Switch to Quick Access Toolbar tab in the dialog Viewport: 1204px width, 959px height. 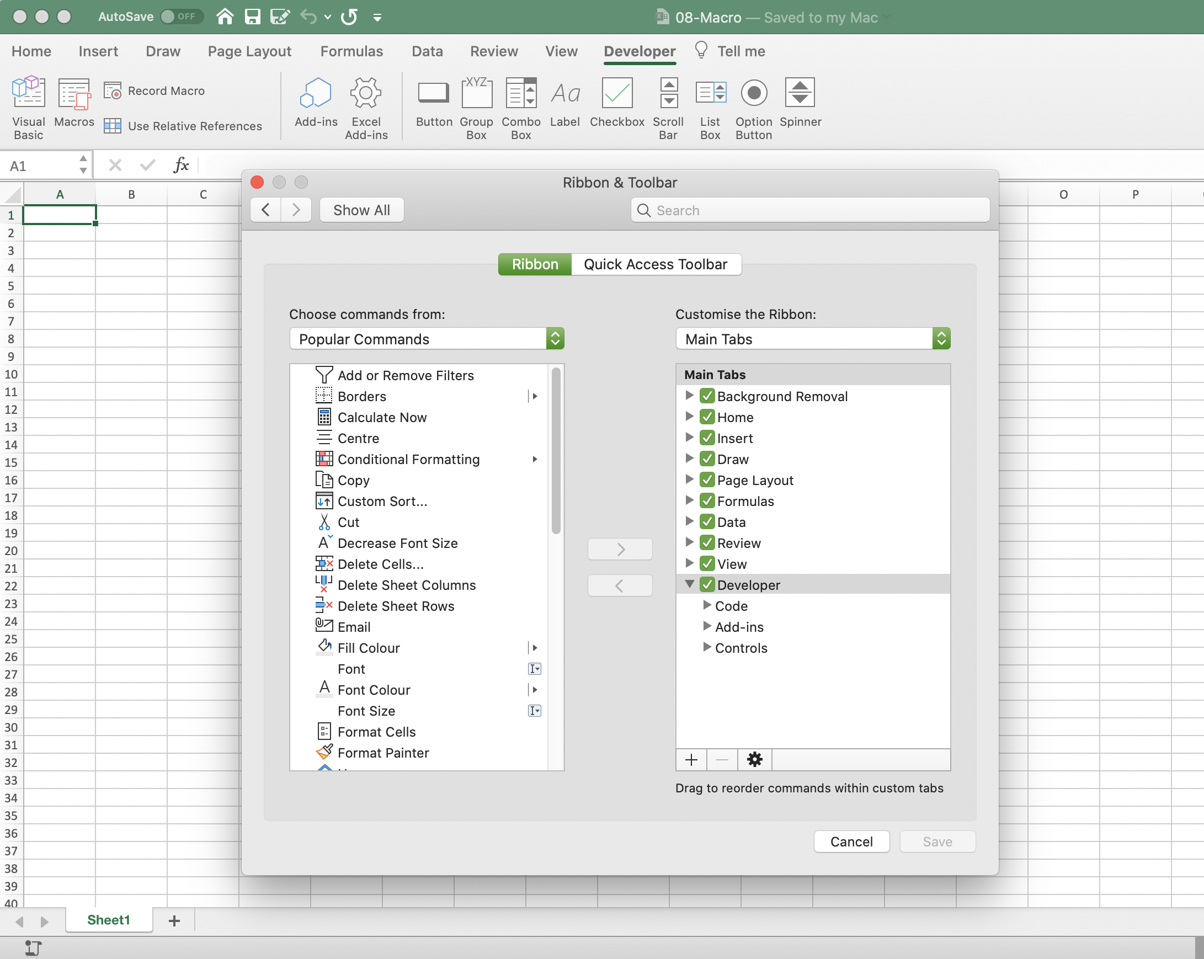tap(656, 264)
